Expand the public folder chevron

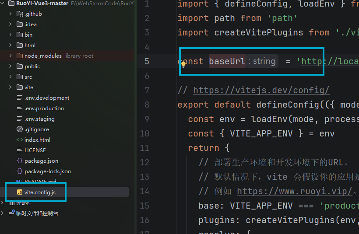pyautogui.click(x=11, y=66)
